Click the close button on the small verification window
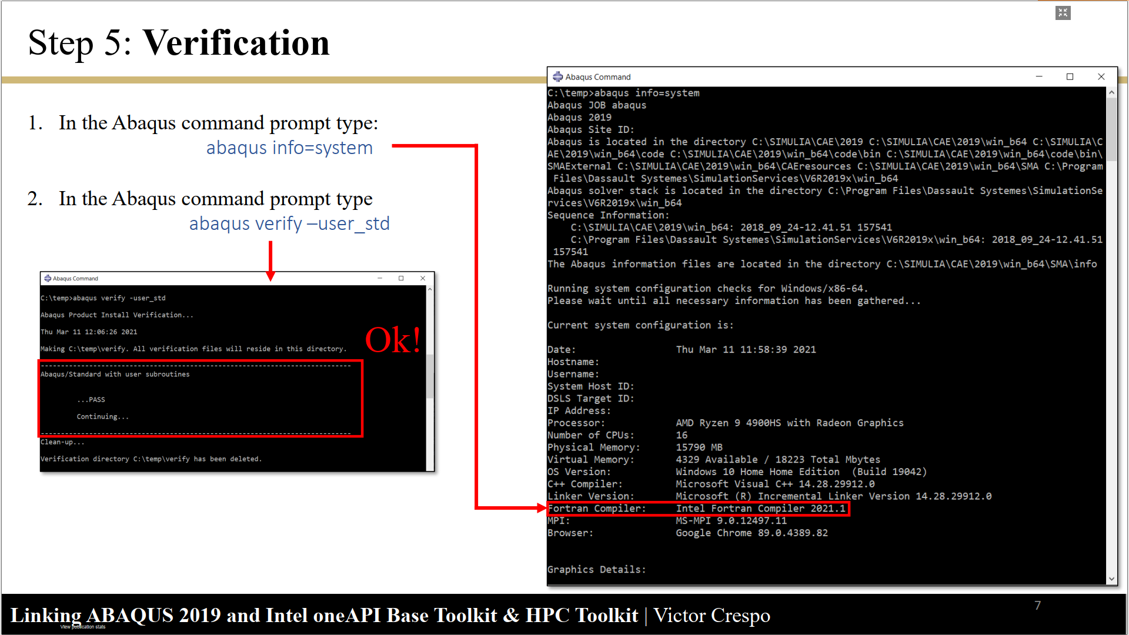1129x635 pixels. coord(423,278)
